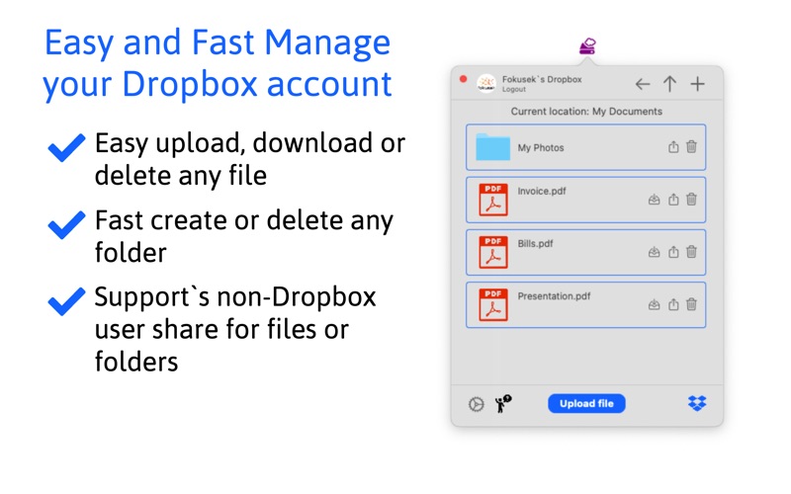Click the Invoice.pdf file icon
The image size is (791, 494).
(492, 200)
